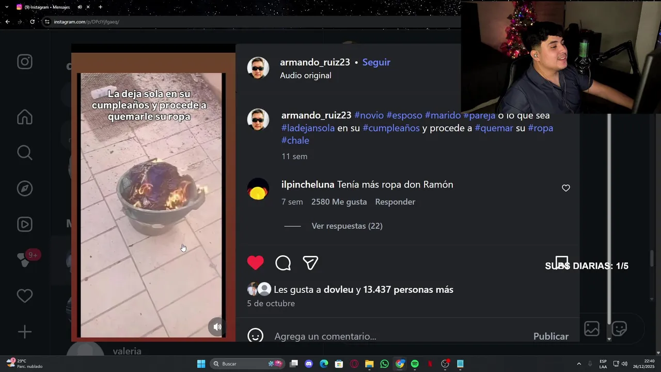Expand Ver respuestas (22)

[x=347, y=226]
